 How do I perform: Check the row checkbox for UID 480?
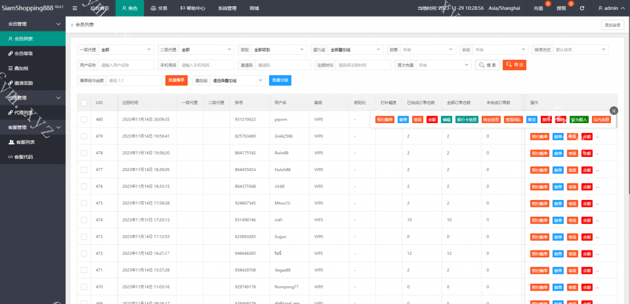click(x=84, y=119)
